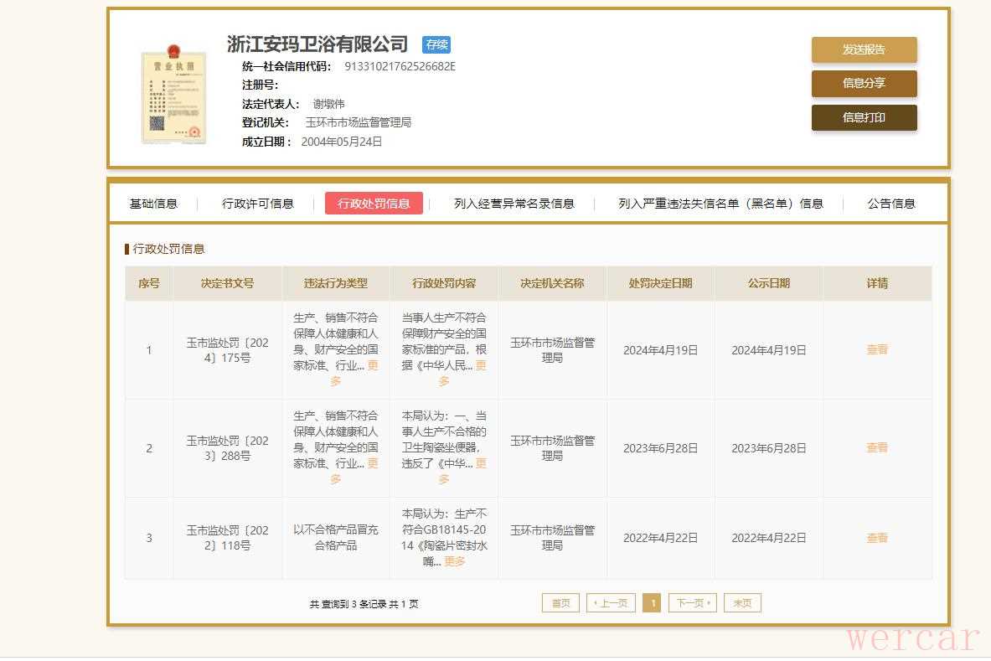The height and width of the screenshot is (661, 991).
Task: Switch to the 基础信息 tab
Action: tap(153, 204)
